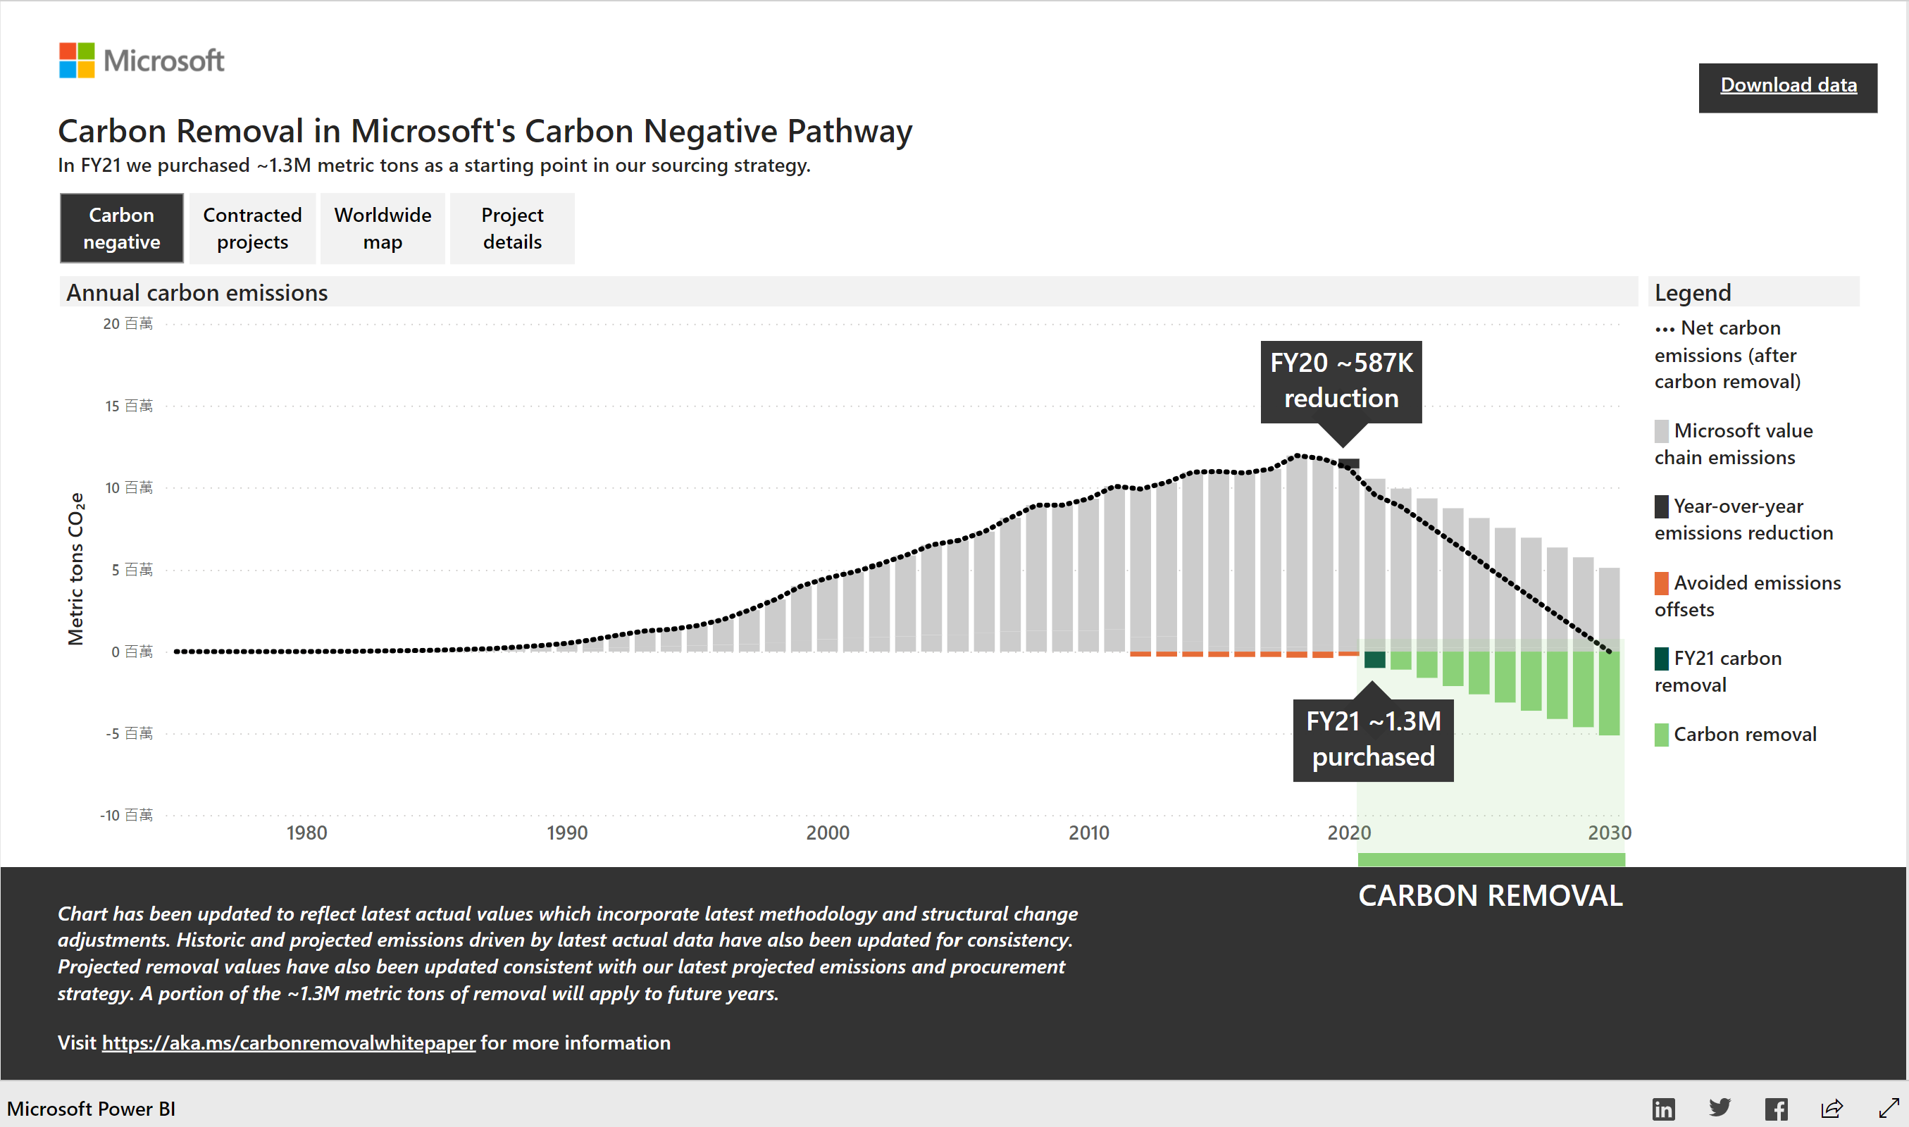The height and width of the screenshot is (1127, 1909).
Task: Enter full screen mode icon
Action: [1889, 1109]
